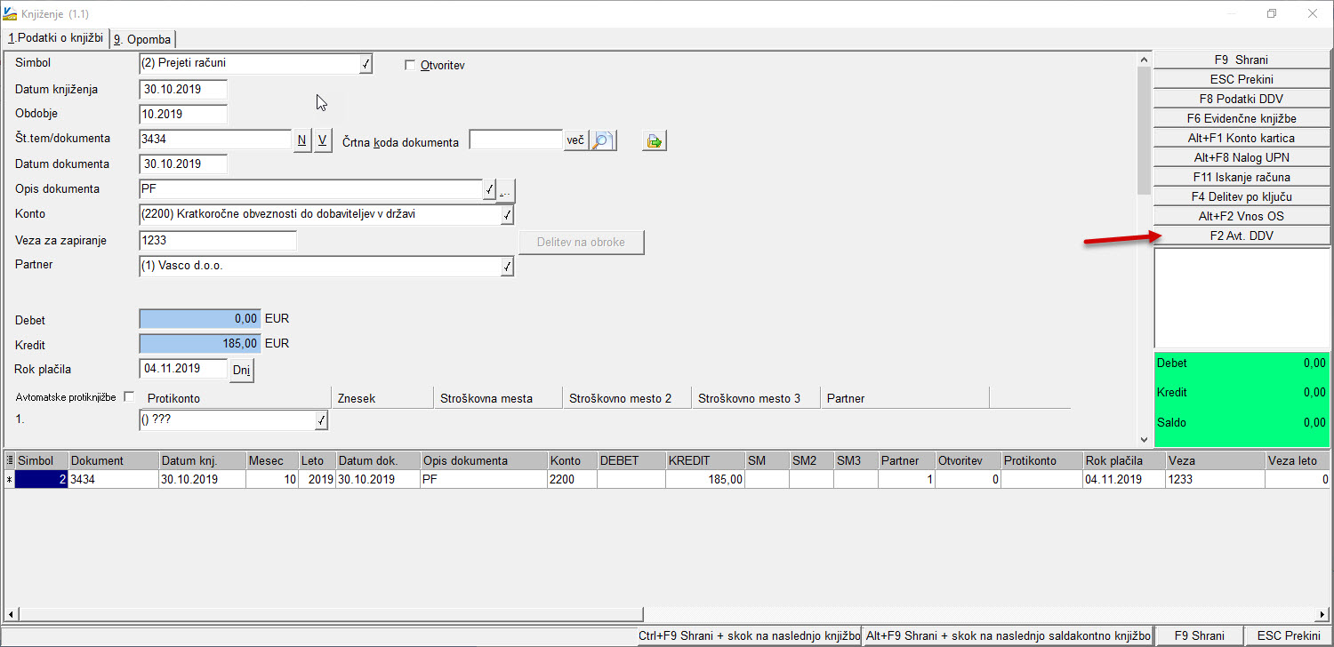The height and width of the screenshot is (647, 1334).
Task: Open the Simbol dropdown list
Action: click(x=366, y=64)
